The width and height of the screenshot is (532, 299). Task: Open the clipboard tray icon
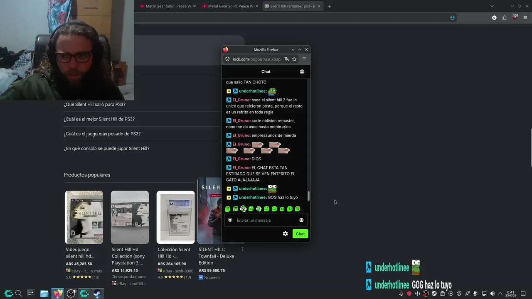(442, 294)
